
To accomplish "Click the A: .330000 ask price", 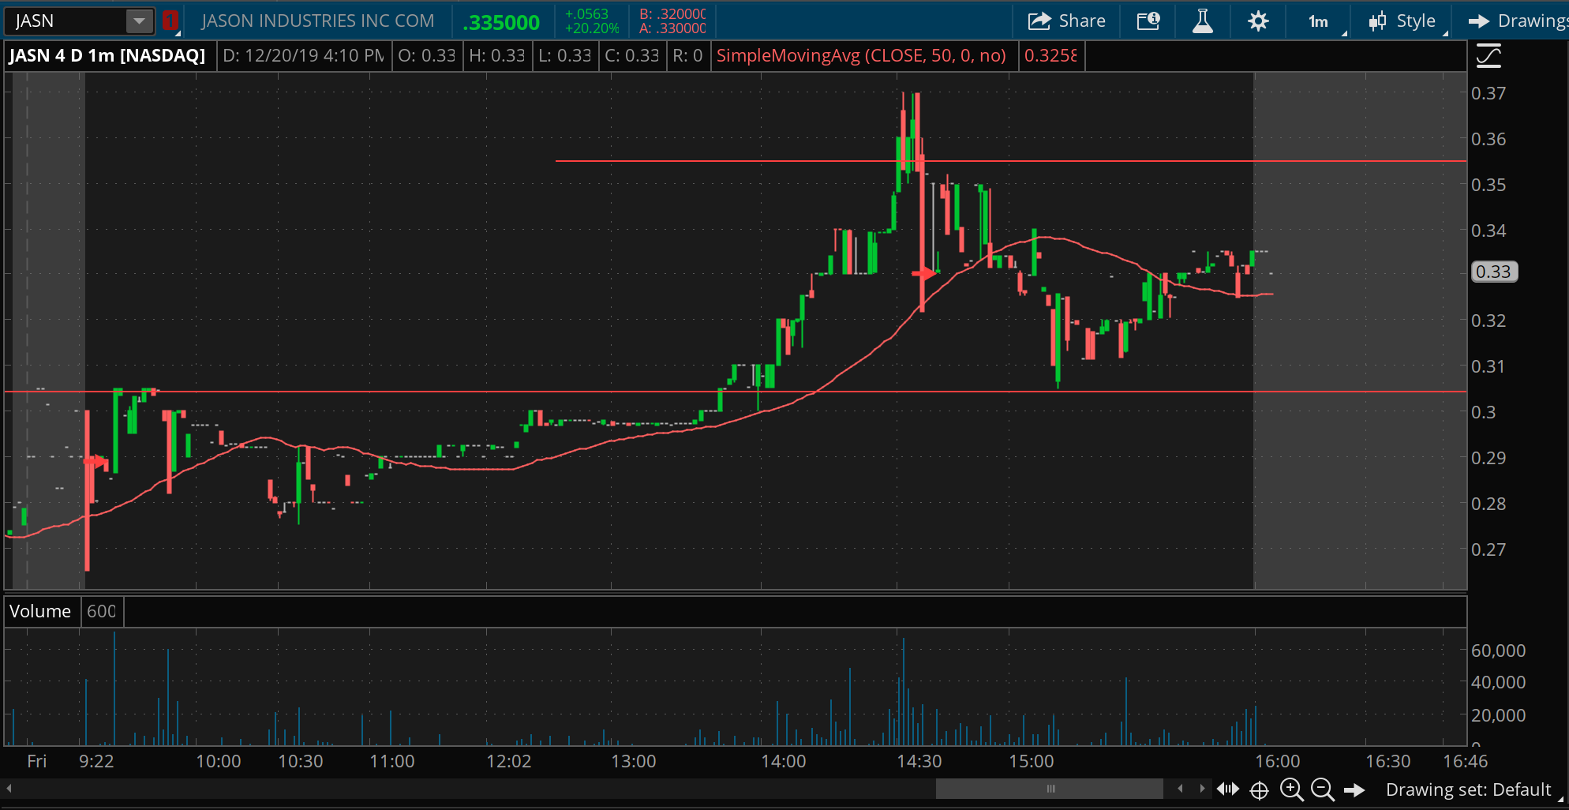I will [x=672, y=28].
